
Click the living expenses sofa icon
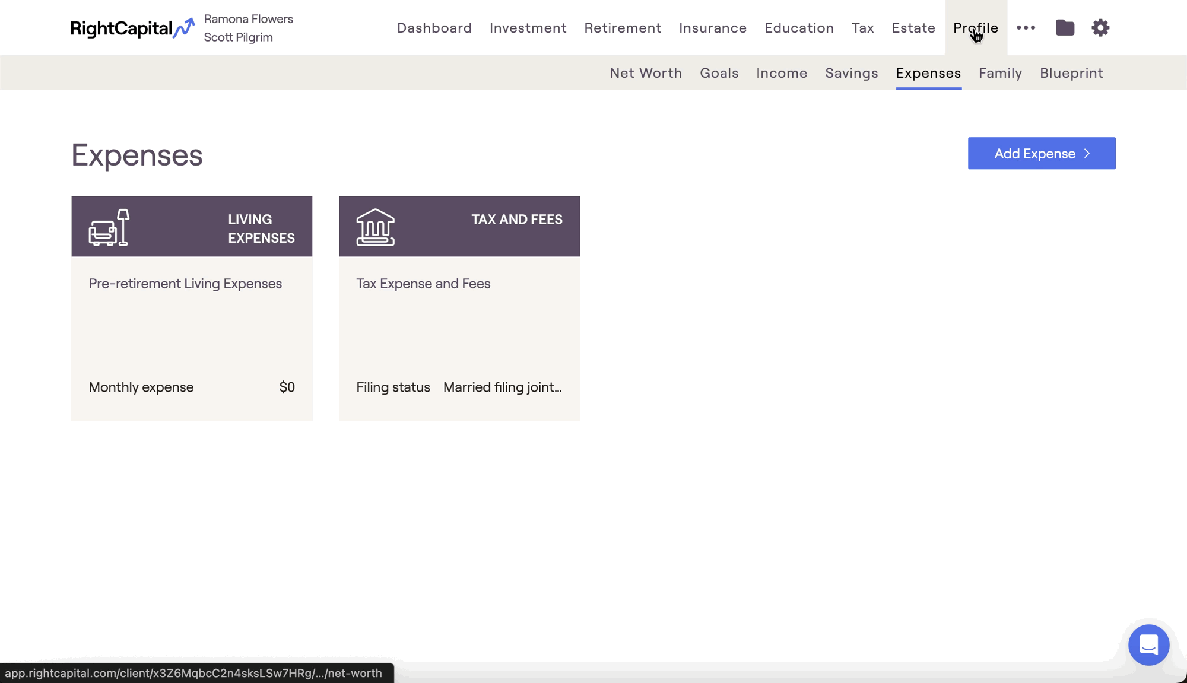click(x=109, y=227)
